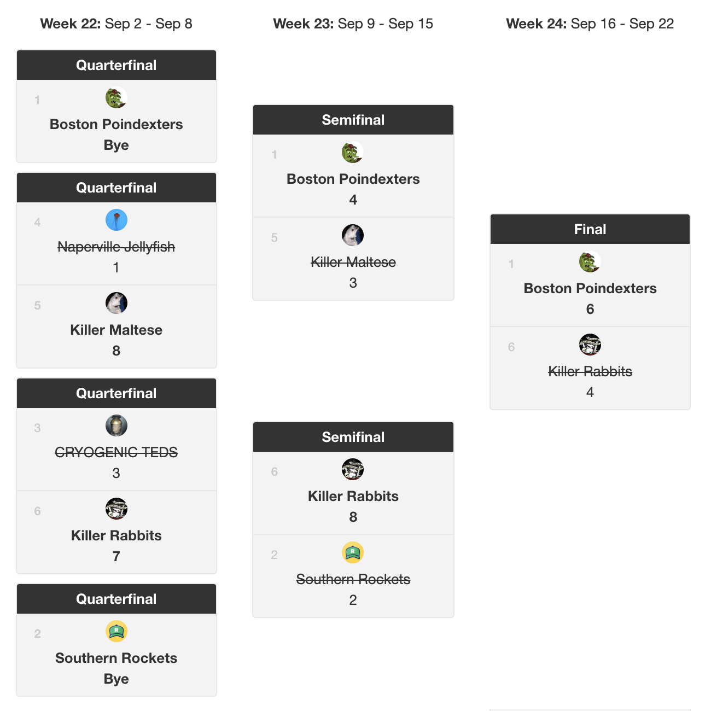Viewport: 711px width, 711px height.
Task: Click Boston Poindexters avatar in Final card
Action: (590, 262)
